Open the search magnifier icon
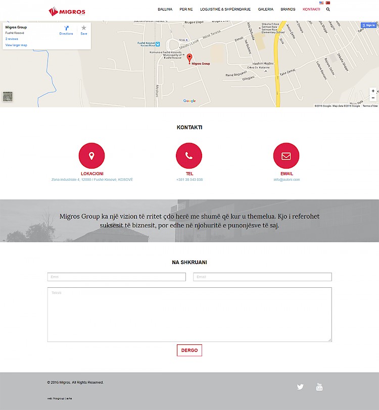Viewport: 379px width, 410px height. [x=328, y=9]
